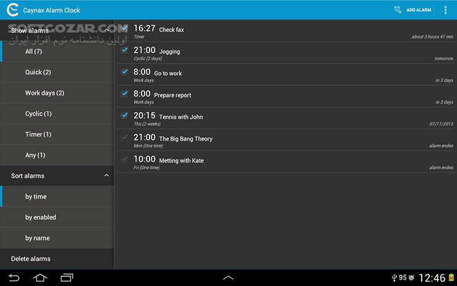Click the Sort alarms header
457x286 pixels.
[x=57, y=176]
